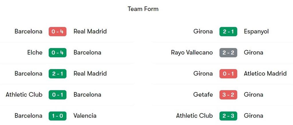Select the Atletico Madrid team name
Image resolution: width=293 pixels, height=125 pixels.
[265, 74]
